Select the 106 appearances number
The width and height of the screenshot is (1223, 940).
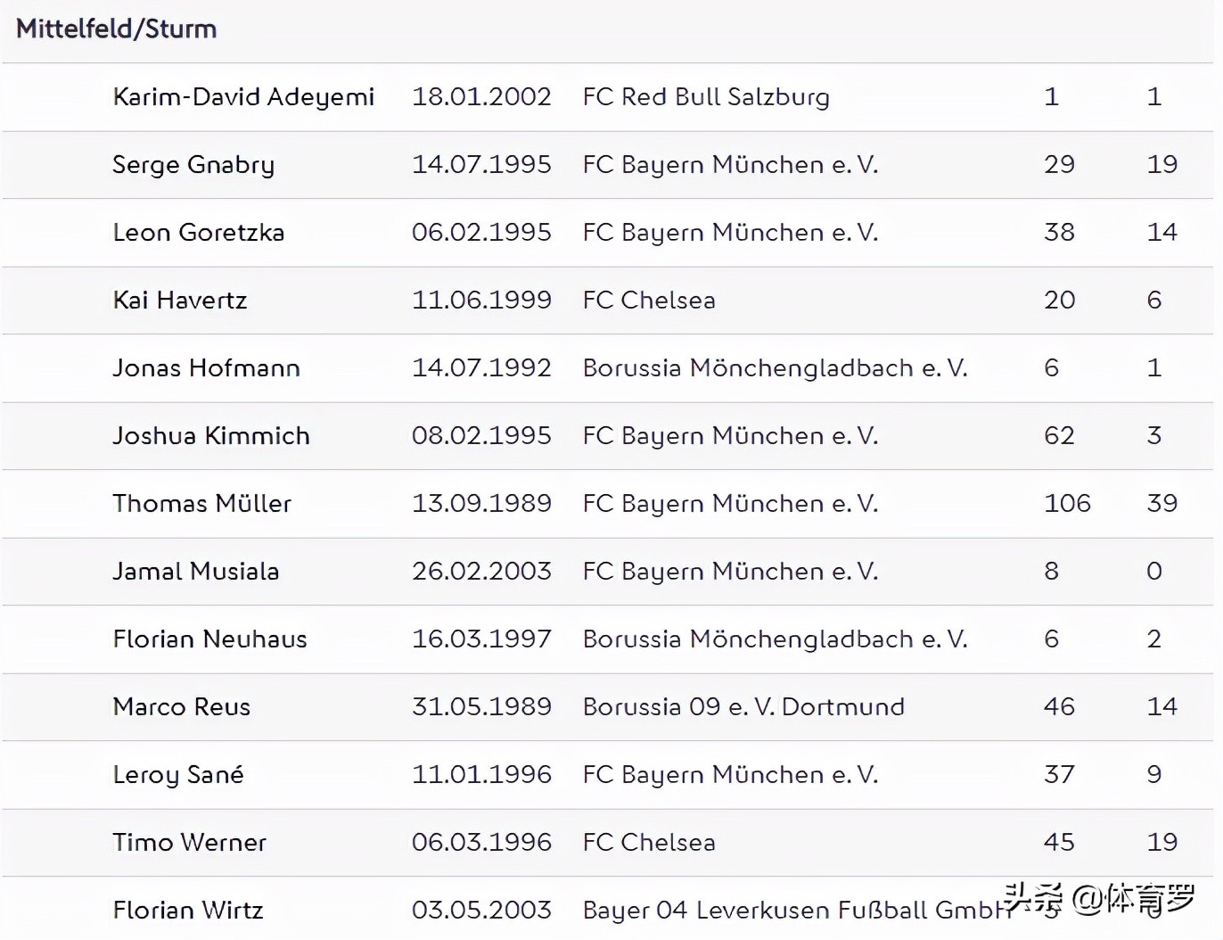(x=1066, y=504)
